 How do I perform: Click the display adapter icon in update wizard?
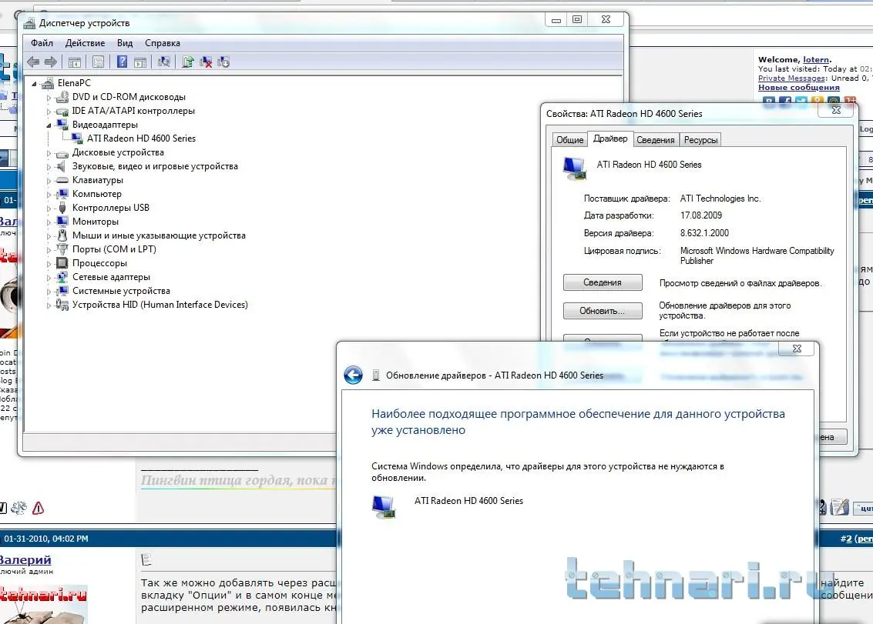pos(383,506)
